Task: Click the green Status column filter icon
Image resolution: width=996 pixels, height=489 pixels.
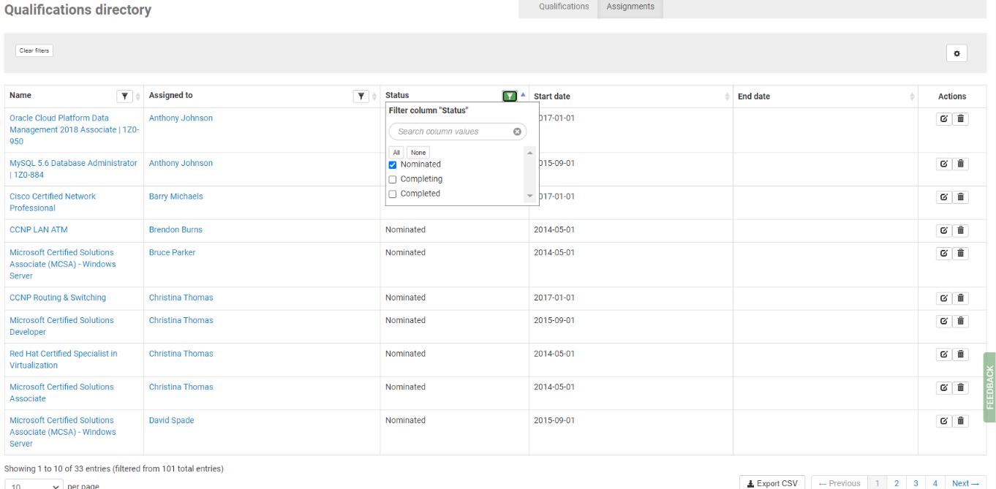Action: pyautogui.click(x=510, y=96)
